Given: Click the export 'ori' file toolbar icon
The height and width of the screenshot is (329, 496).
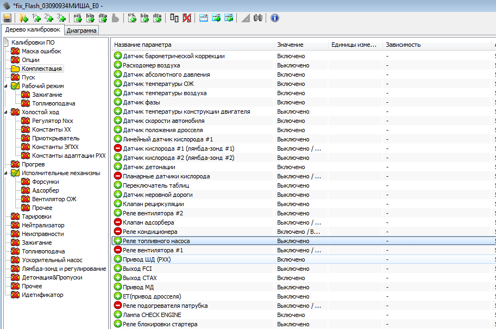Looking at the screenshot, I should point(78,18).
